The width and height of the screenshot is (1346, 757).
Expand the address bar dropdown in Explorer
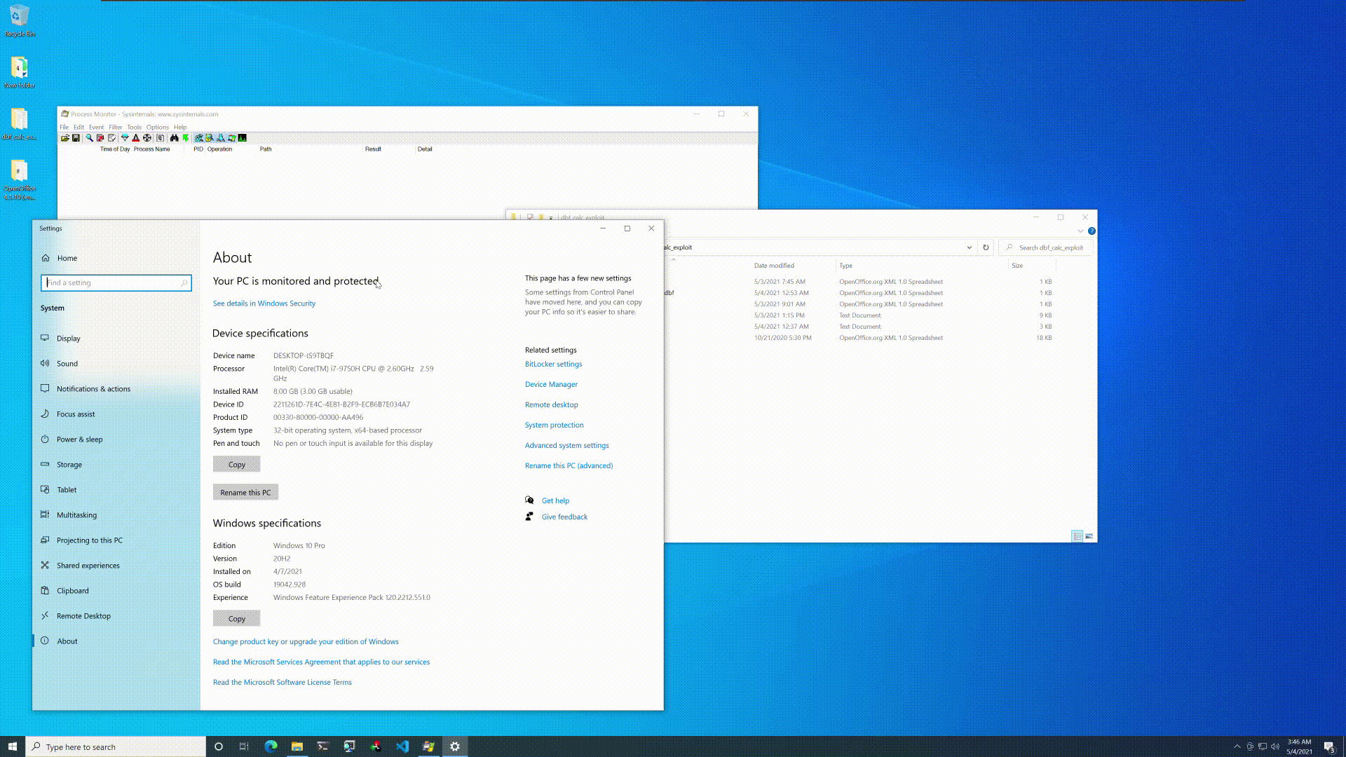[969, 247]
